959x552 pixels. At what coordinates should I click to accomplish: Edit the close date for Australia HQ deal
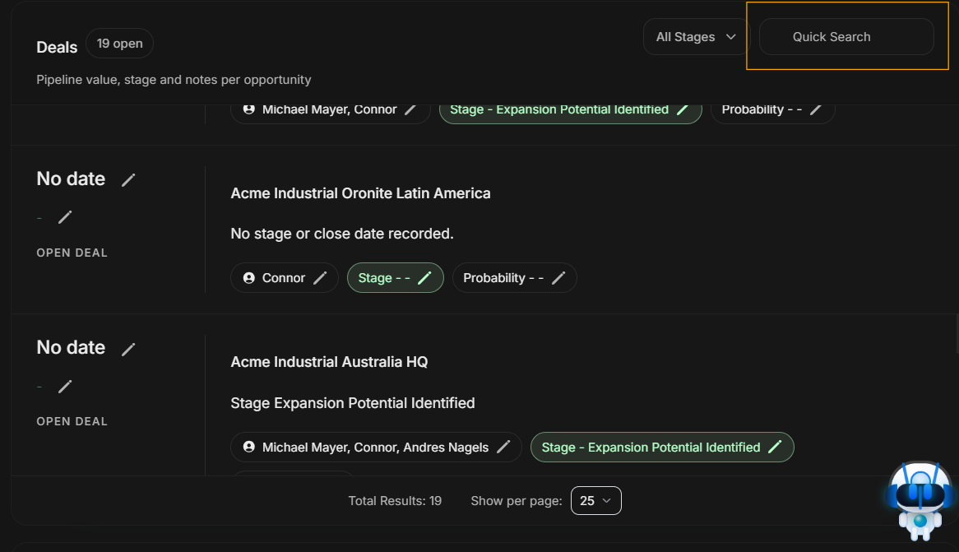click(128, 349)
